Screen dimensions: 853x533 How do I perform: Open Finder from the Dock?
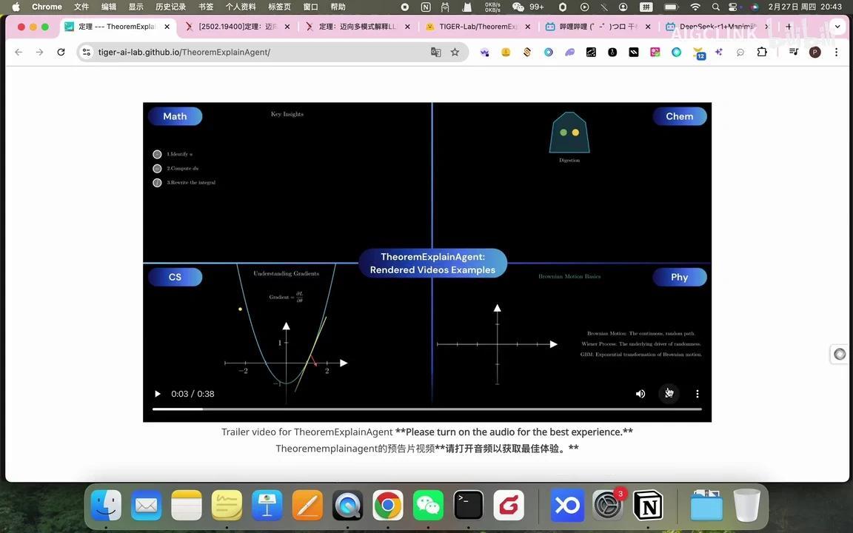(106, 506)
